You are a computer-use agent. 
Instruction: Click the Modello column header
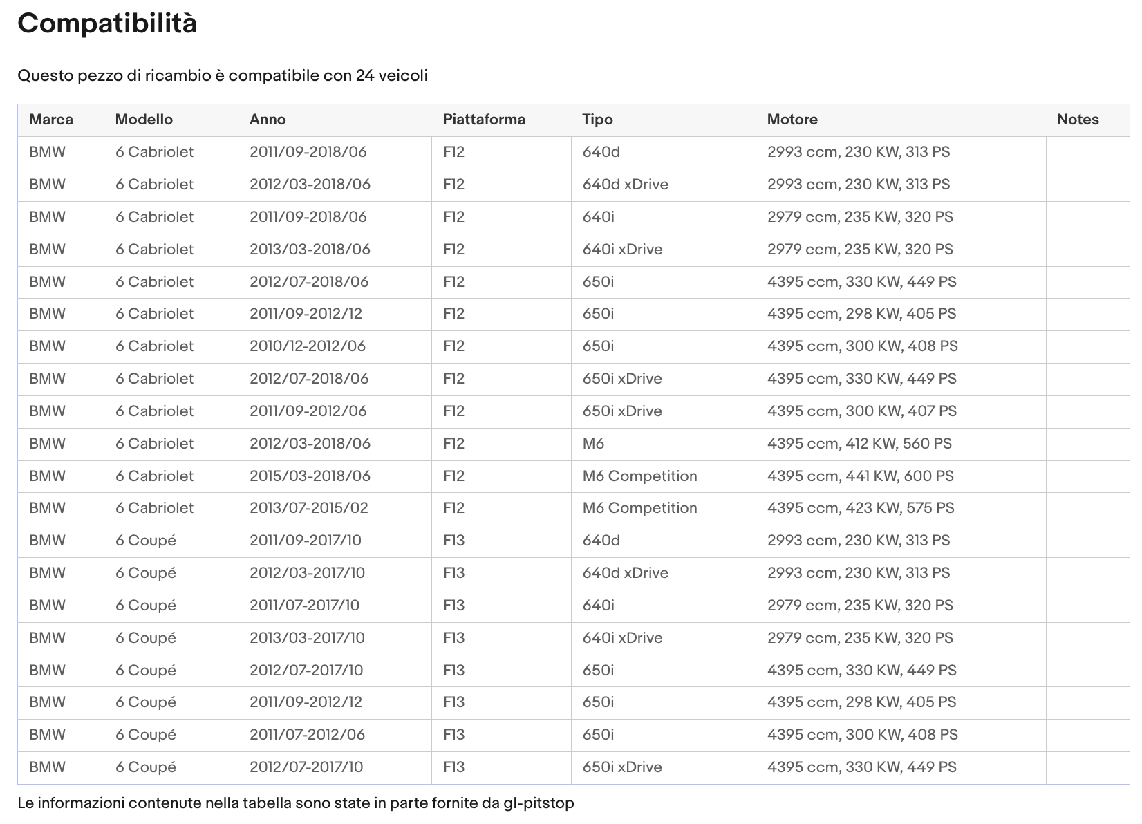144,120
